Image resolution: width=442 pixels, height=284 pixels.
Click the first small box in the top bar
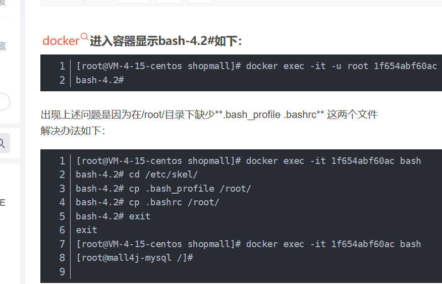133,2
